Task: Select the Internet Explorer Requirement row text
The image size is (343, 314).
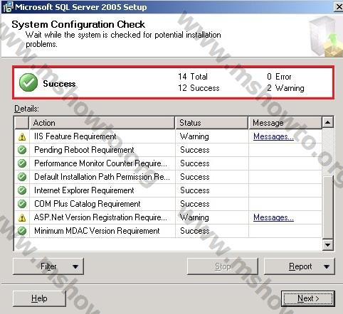Action: point(84,190)
